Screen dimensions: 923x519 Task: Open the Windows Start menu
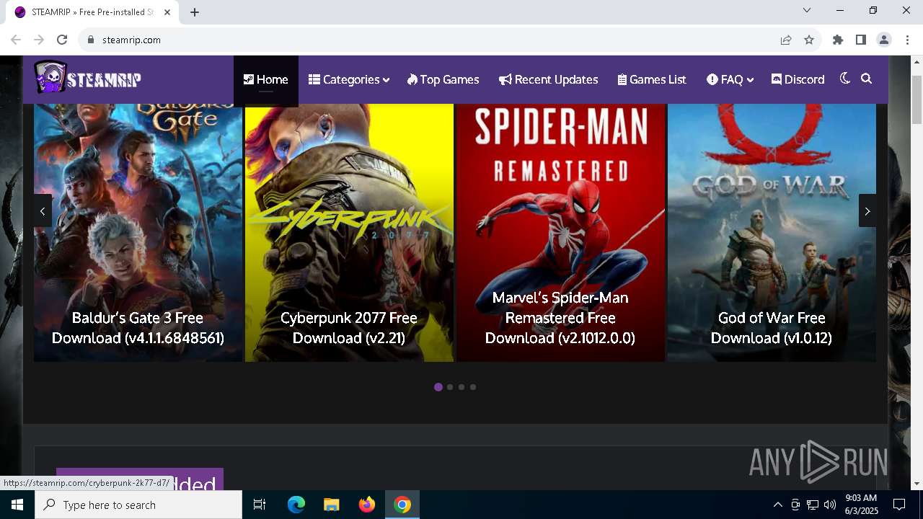(17, 505)
